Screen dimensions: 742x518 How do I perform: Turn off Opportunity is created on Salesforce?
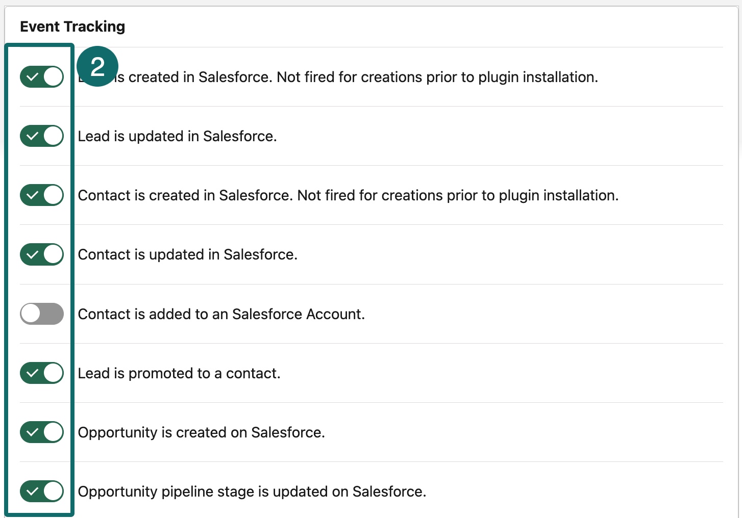click(x=42, y=432)
